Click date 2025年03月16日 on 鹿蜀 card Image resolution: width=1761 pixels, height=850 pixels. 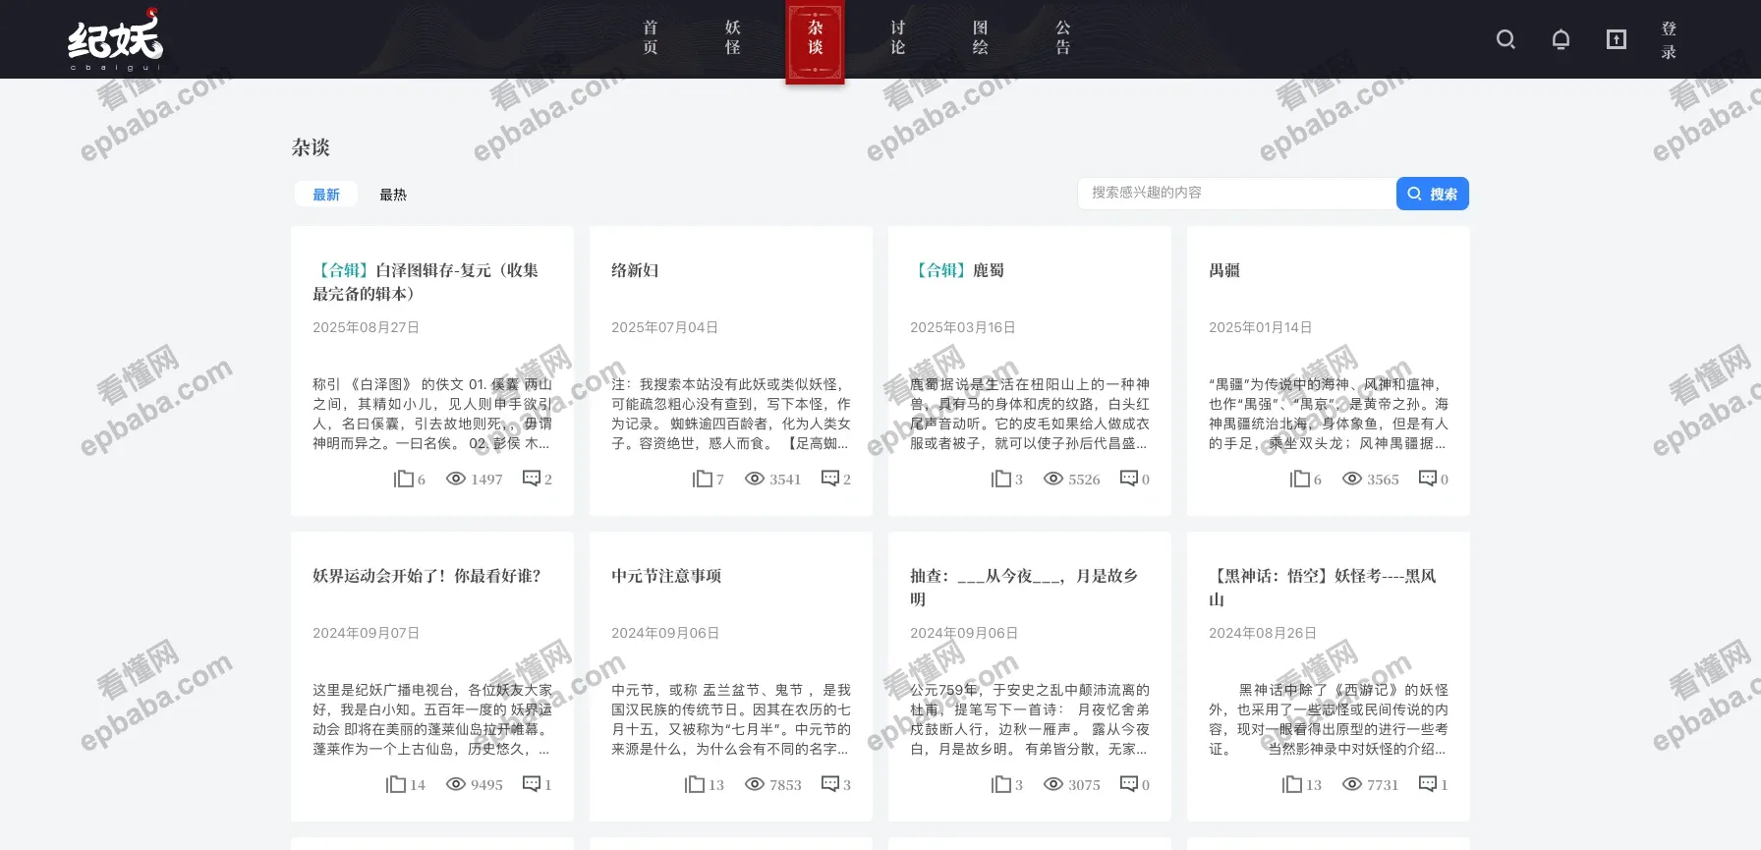click(x=963, y=327)
